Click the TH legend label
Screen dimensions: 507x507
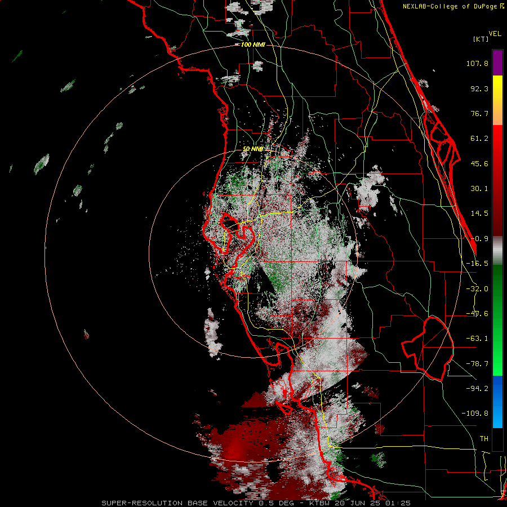484,438
